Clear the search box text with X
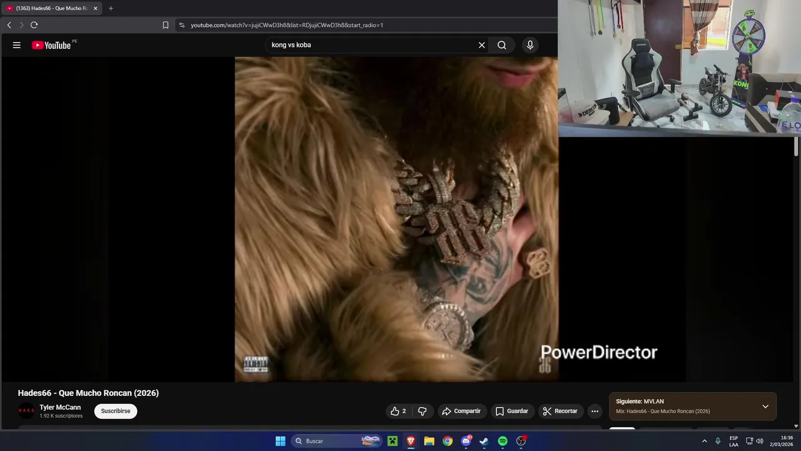Screen dimensions: 801x451 tap(482, 45)
